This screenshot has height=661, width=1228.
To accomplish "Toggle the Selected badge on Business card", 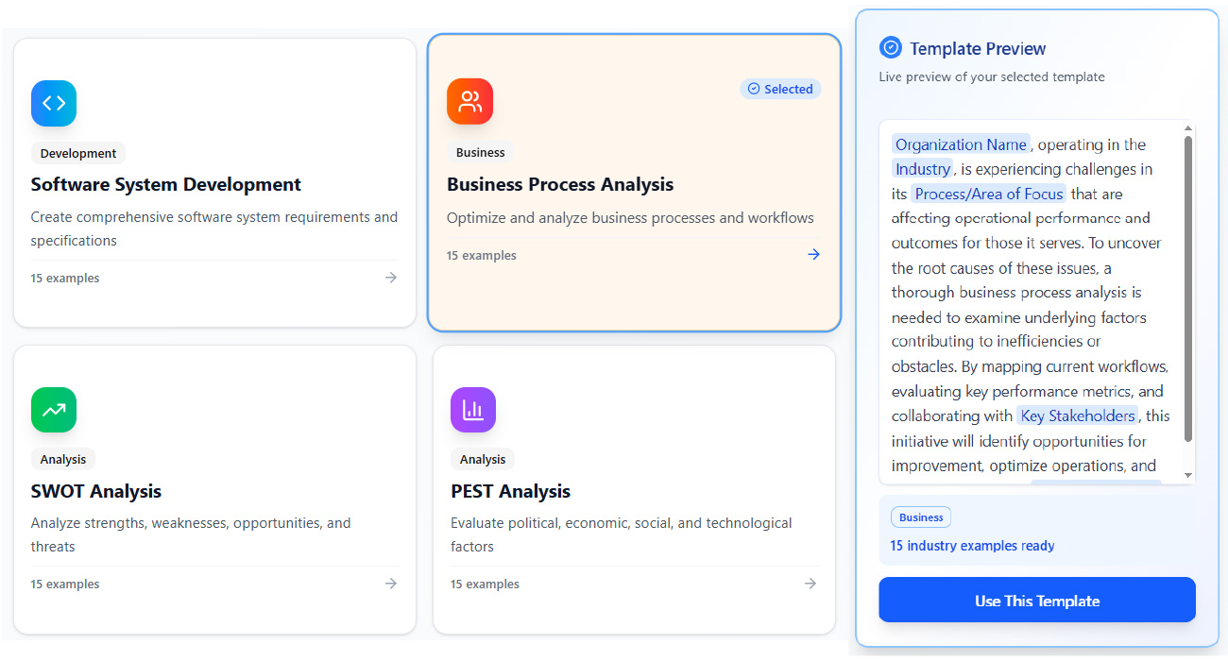I will (780, 89).
